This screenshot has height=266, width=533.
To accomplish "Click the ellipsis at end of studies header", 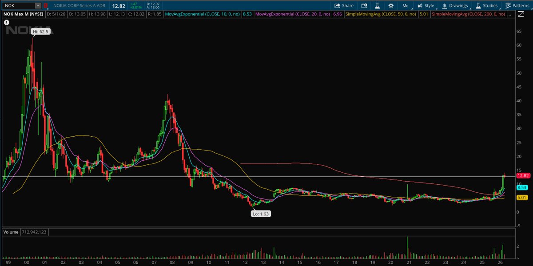I will coord(510,14).
